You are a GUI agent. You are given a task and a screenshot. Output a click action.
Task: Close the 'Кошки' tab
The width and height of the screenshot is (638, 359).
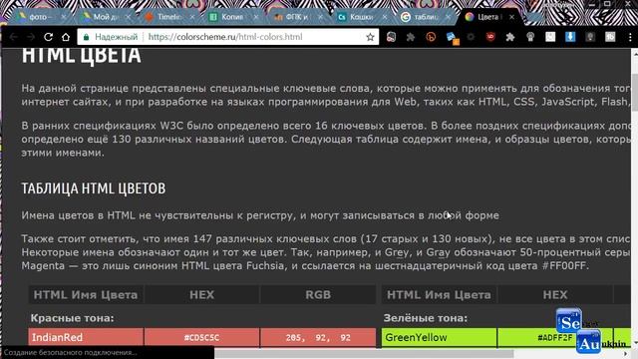385,17
